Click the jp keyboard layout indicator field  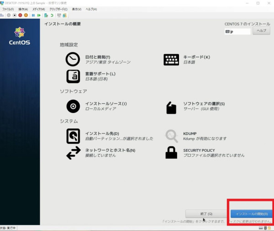coord(238,31)
